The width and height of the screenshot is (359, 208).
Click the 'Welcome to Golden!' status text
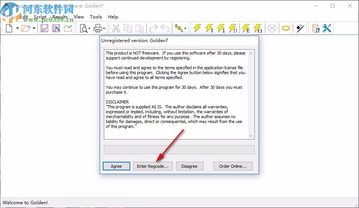pyautogui.click(x=25, y=202)
